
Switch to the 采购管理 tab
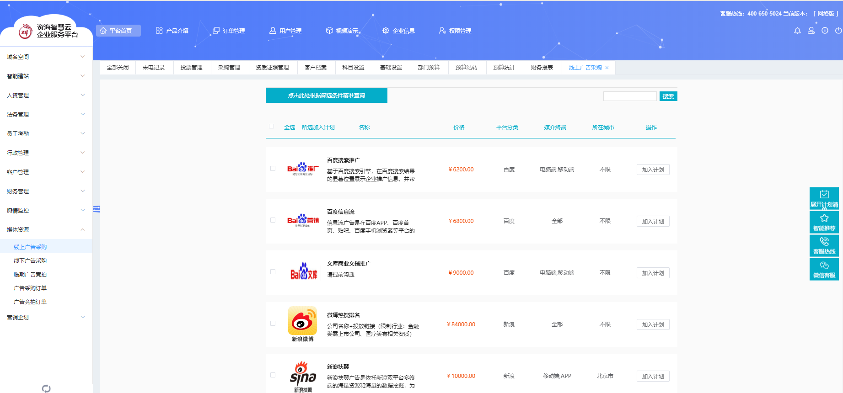tap(229, 68)
